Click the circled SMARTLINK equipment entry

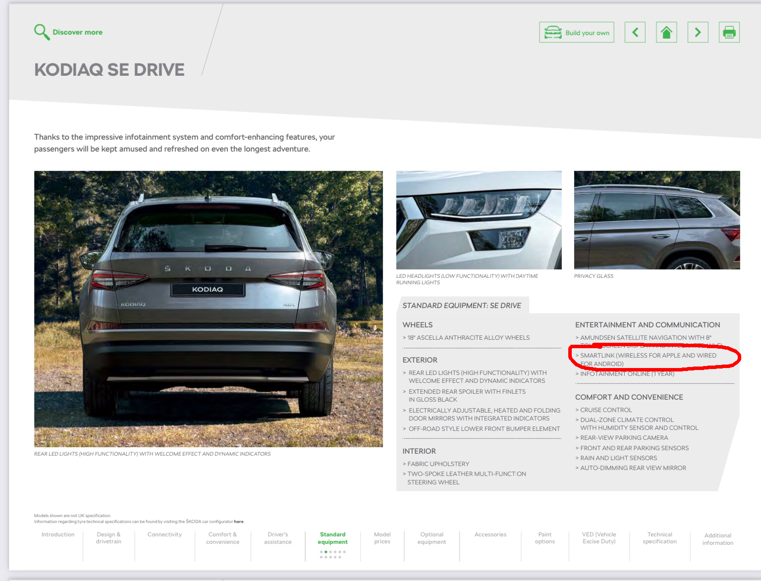click(x=649, y=359)
